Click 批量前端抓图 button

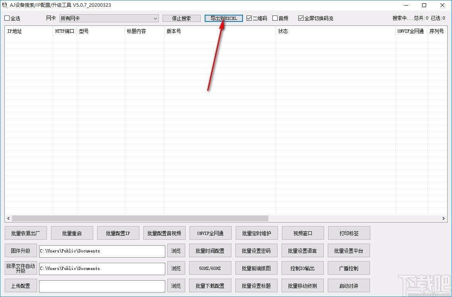(x=256, y=268)
